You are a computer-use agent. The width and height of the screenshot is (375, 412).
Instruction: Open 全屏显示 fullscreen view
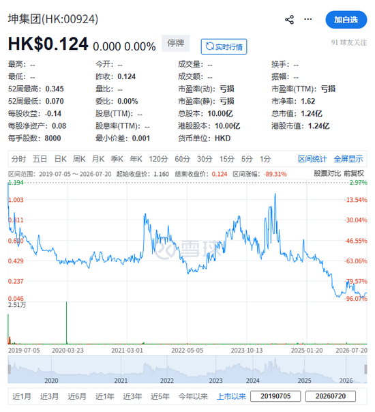click(348, 159)
